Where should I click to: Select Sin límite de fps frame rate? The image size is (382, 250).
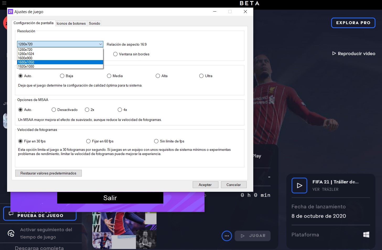[156, 141]
